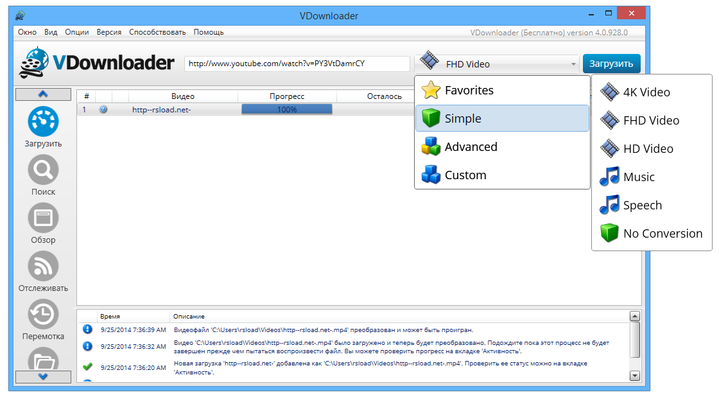This screenshot has height=404, width=719.
Task: Collapse sidebar upward with the up chevron
Action: click(x=43, y=94)
